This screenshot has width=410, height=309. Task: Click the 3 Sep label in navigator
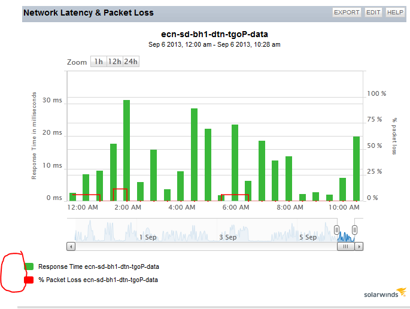point(228,237)
